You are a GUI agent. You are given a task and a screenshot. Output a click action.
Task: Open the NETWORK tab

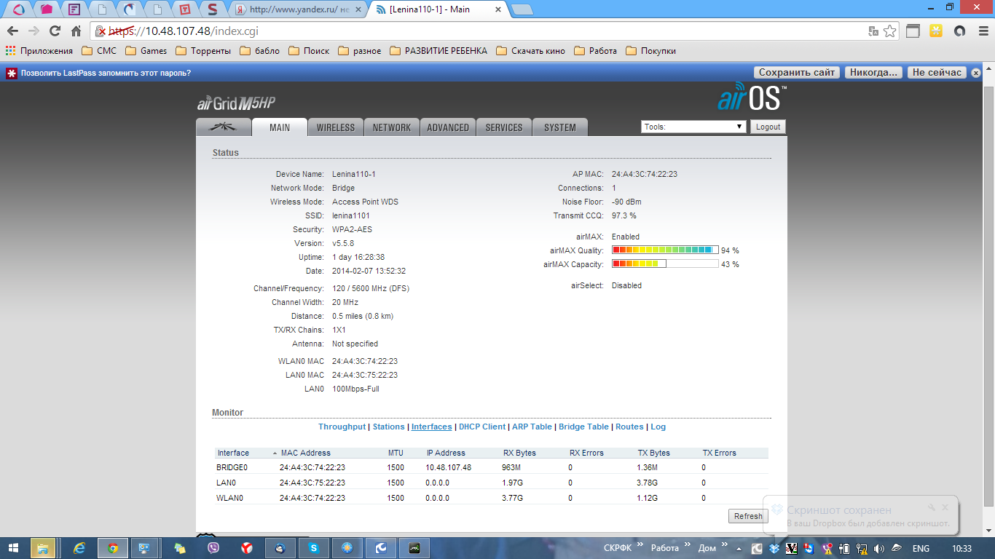click(x=392, y=127)
